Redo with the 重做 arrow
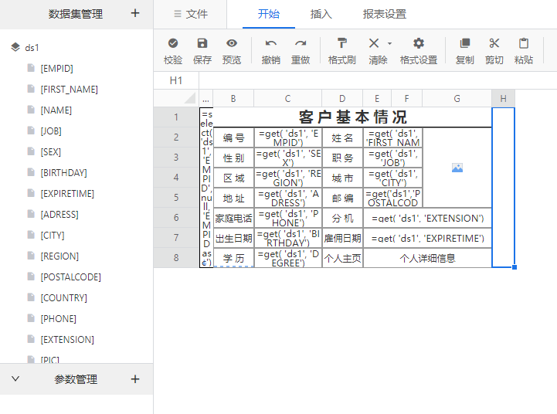The width and height of the screenshot is (557, 414). [x=301, y=44]
